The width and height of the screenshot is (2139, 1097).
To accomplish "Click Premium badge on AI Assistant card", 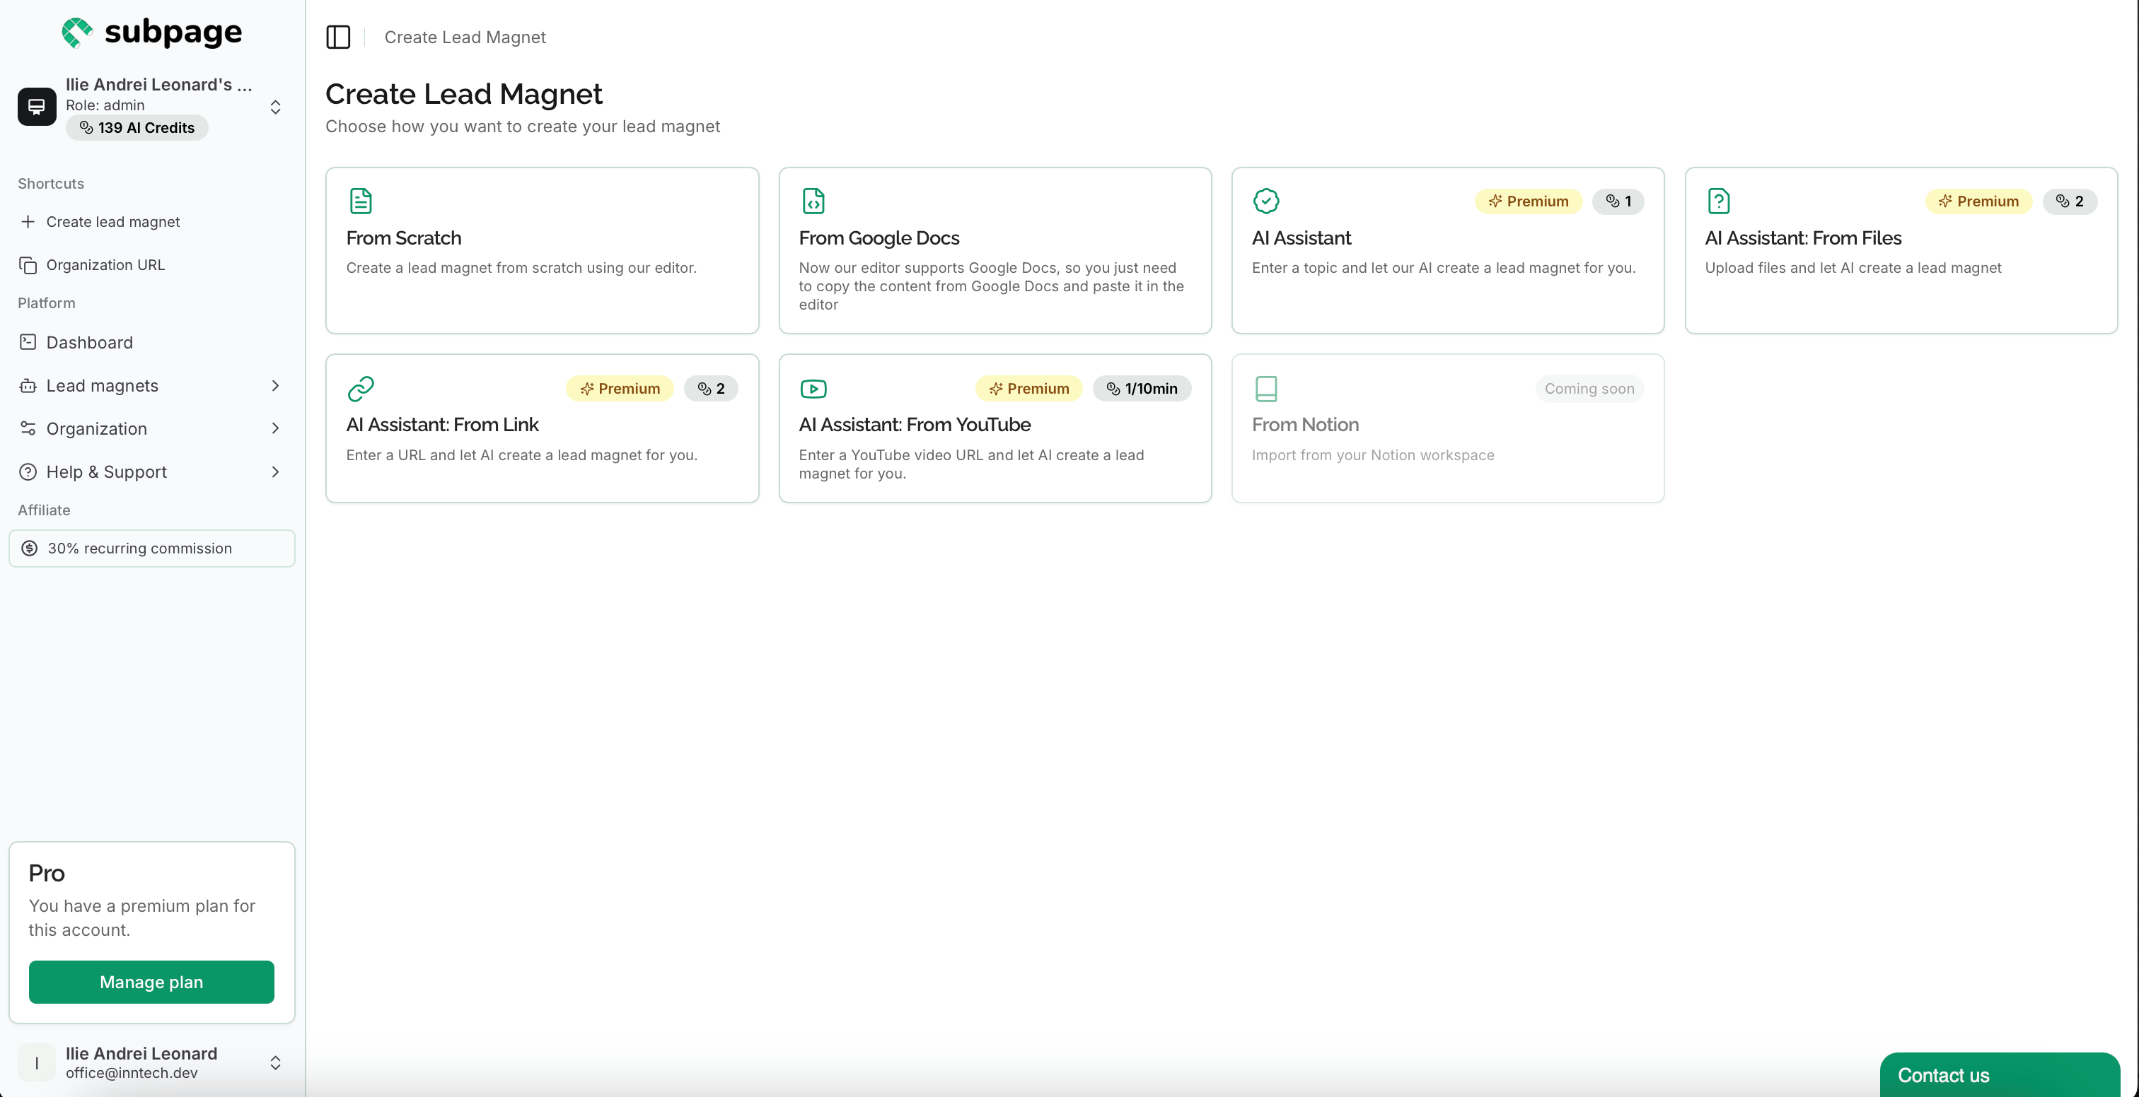I will 1529,201.
